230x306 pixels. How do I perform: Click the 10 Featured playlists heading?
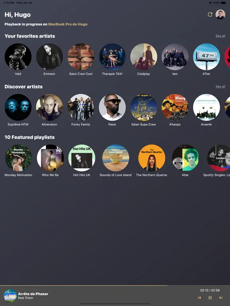30,137
